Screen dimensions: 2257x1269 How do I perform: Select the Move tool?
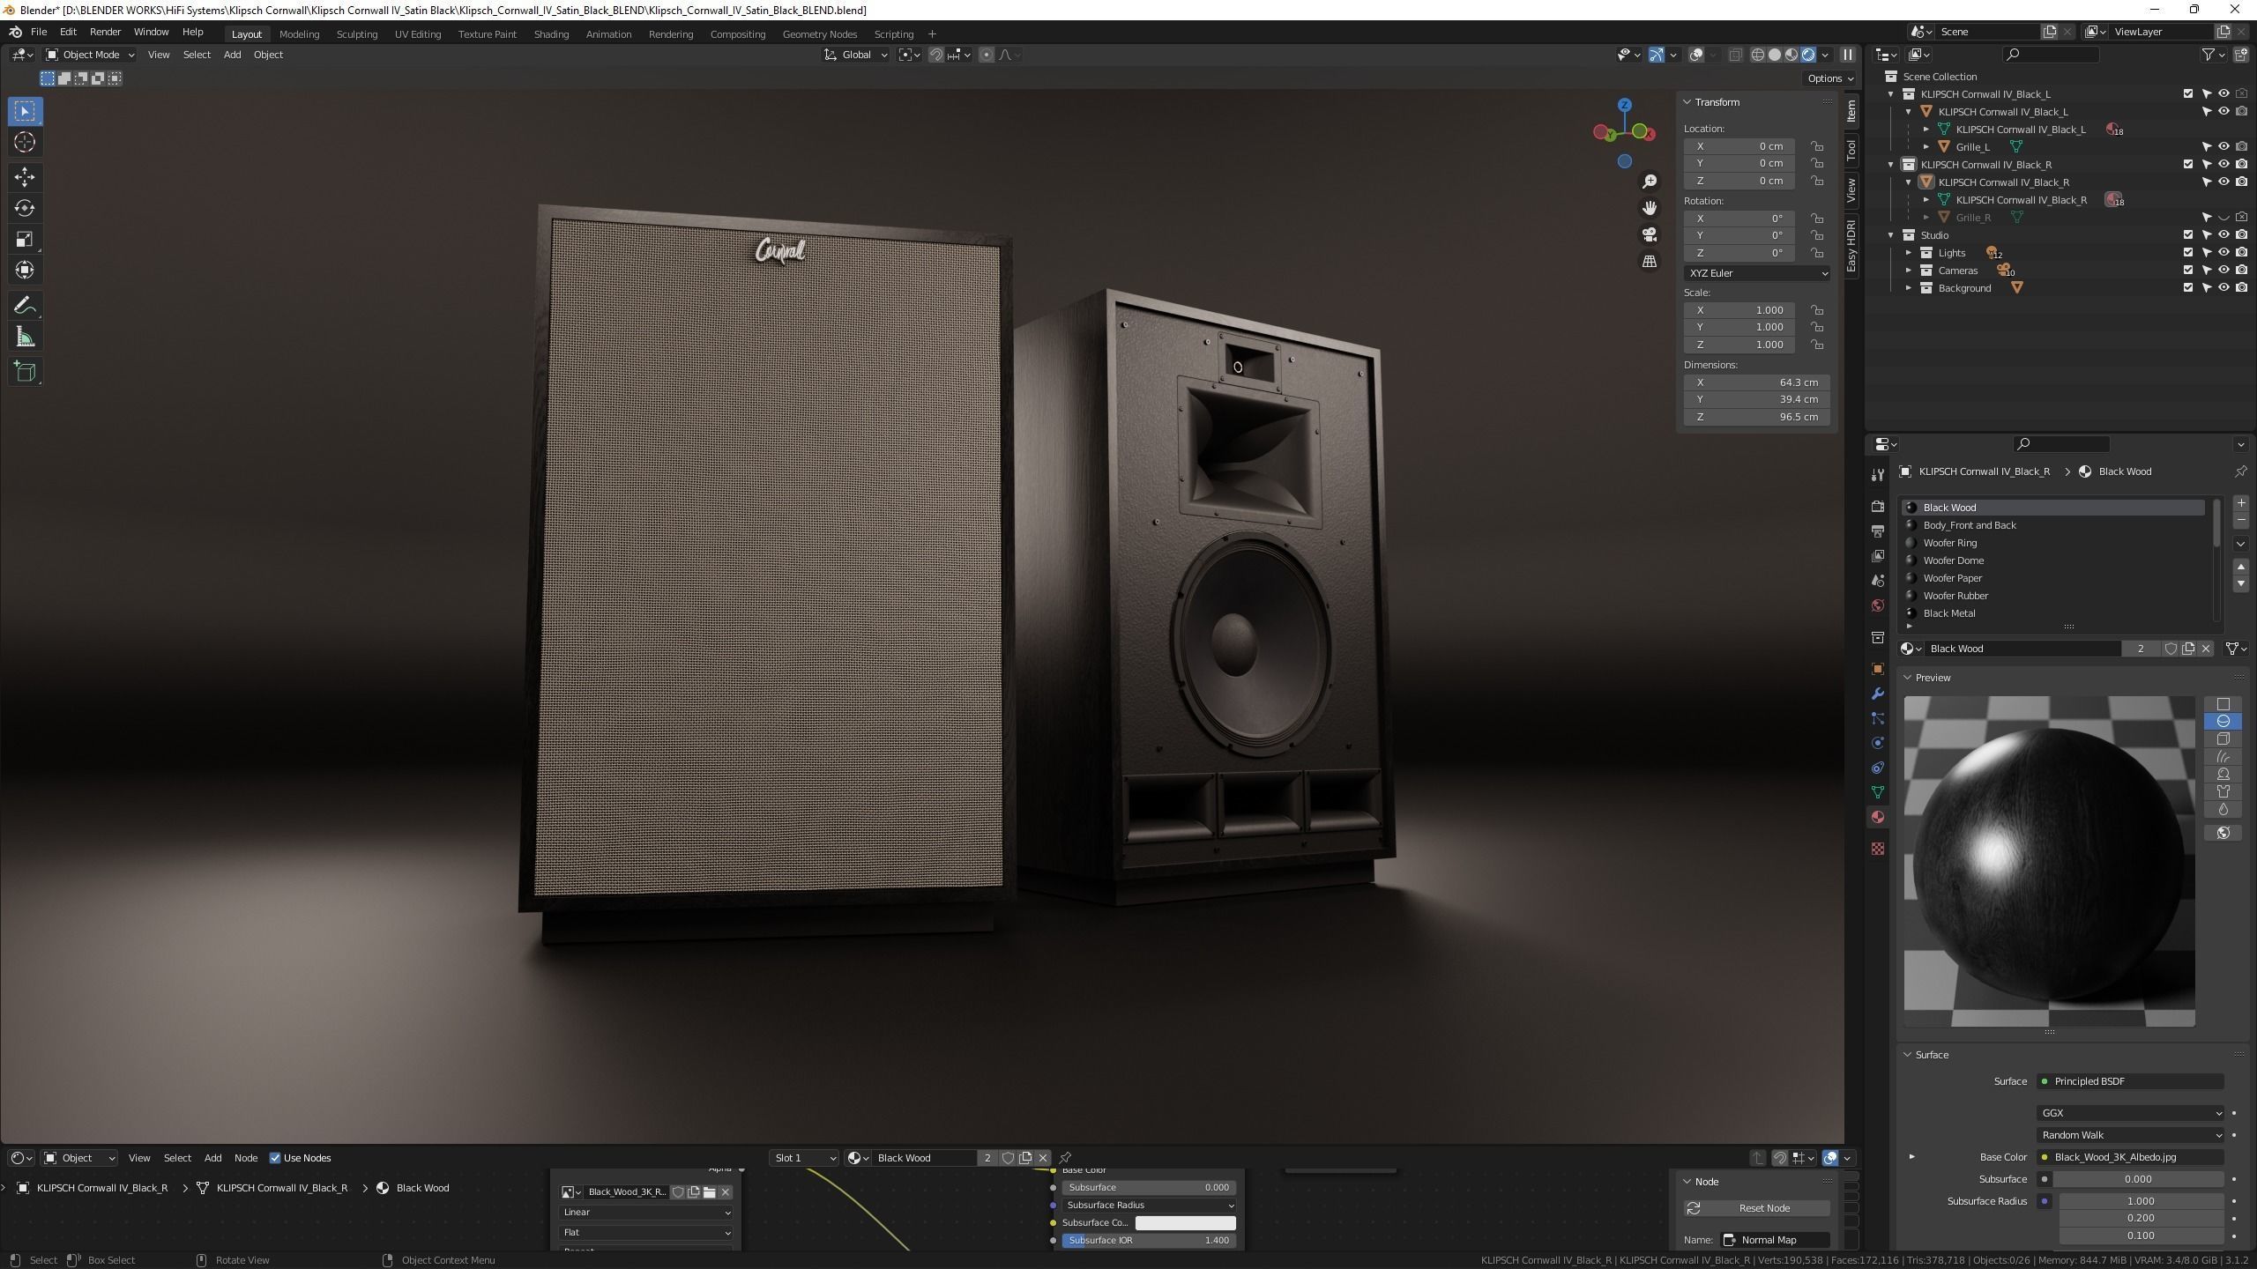[25, 177]
